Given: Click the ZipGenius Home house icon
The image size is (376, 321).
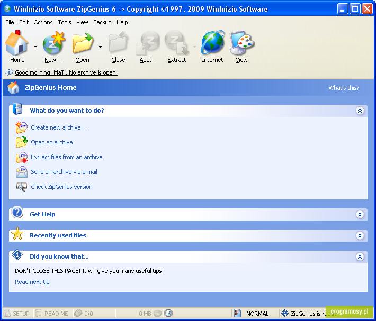Looking at the screenshot, I should pos(13,88).
